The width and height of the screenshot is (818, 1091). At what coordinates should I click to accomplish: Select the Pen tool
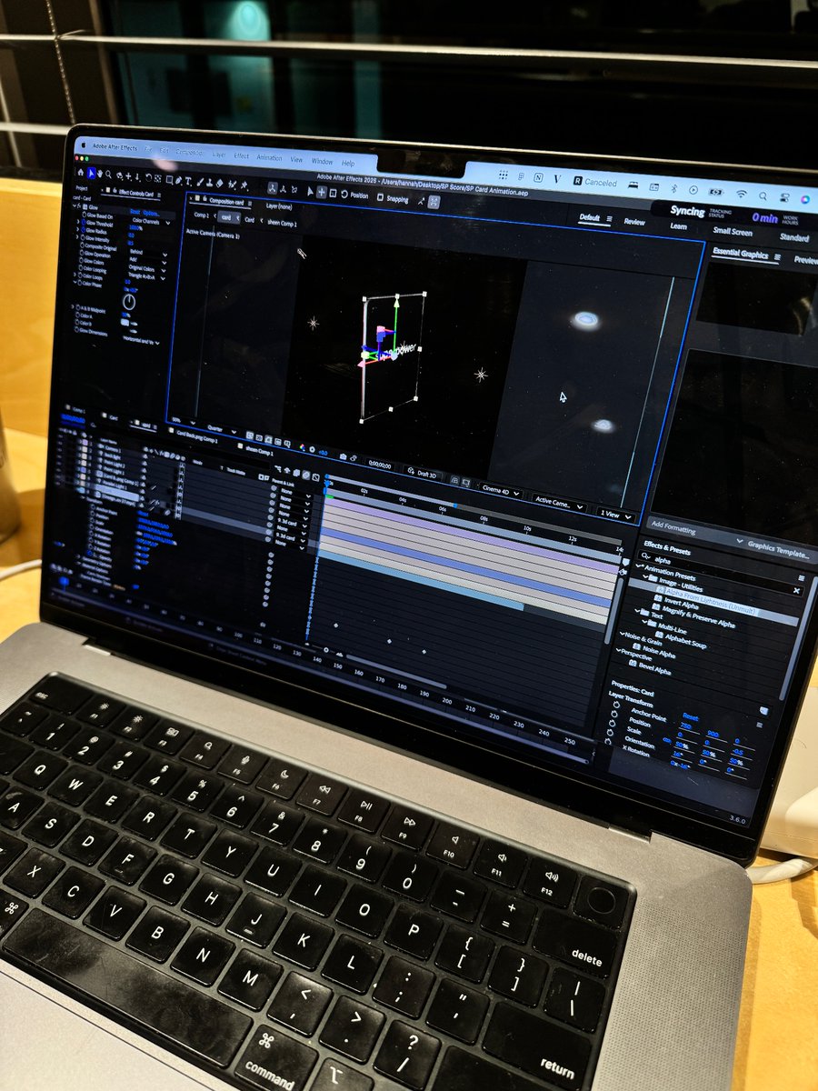(x=178, y=181)
